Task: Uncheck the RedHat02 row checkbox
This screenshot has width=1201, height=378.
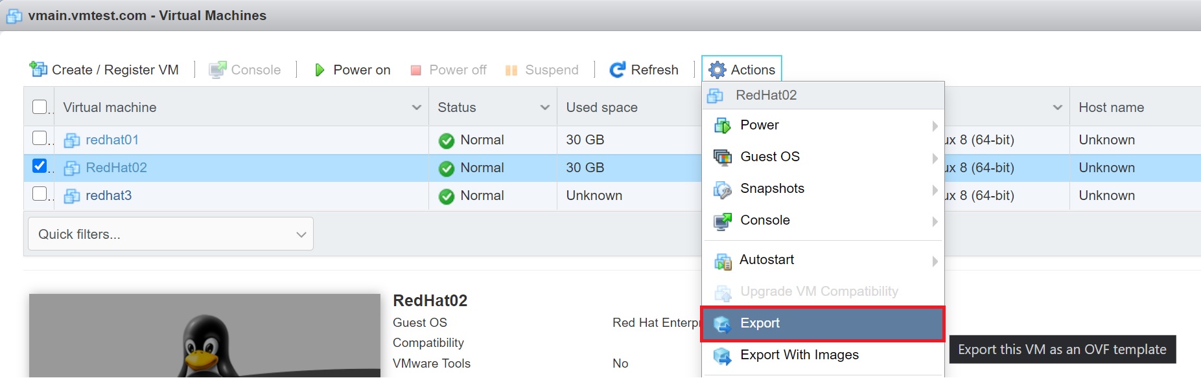Action: pyautogui.click(x=40, y=166)
